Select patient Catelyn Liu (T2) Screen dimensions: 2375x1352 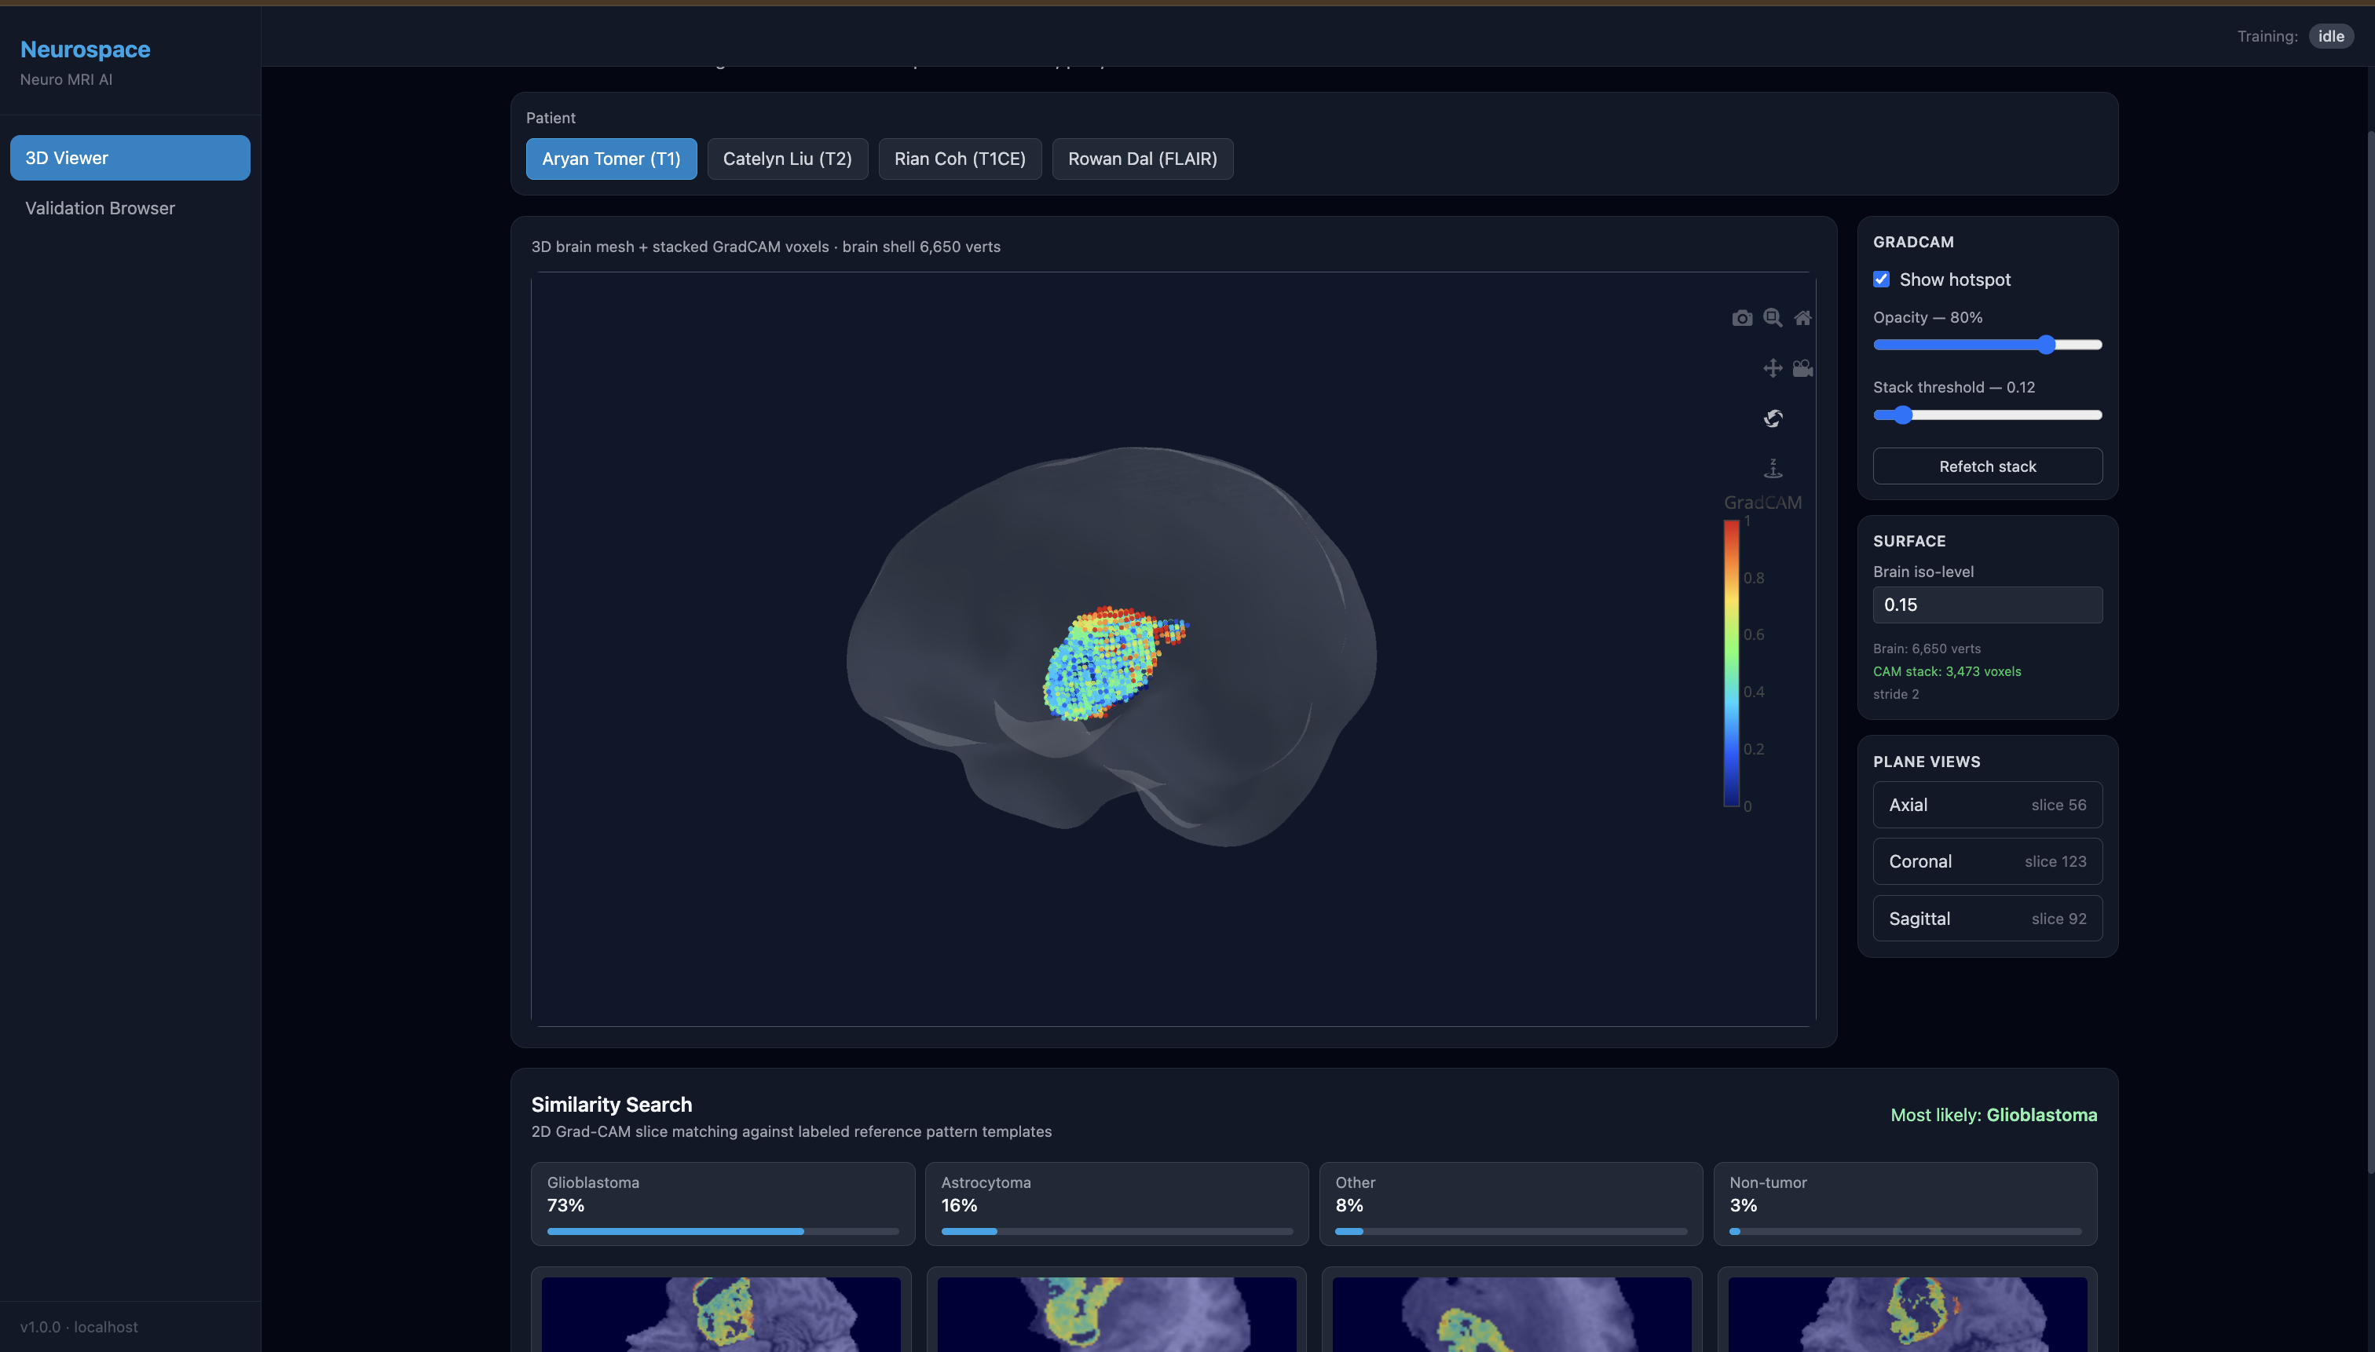click(787, 159)
